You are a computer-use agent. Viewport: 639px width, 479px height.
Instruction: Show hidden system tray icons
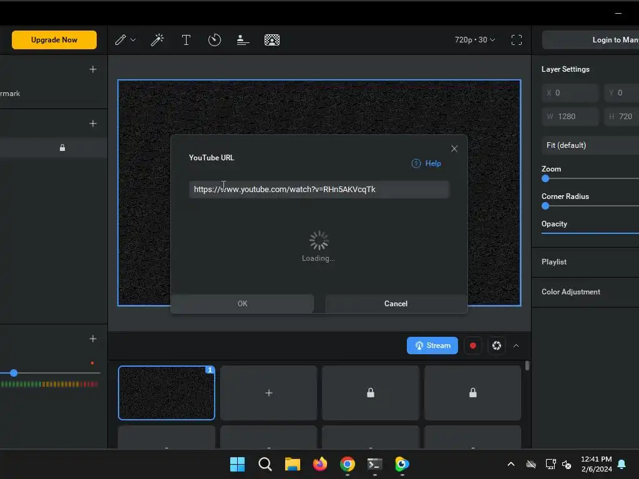click(x=511, y=464)
